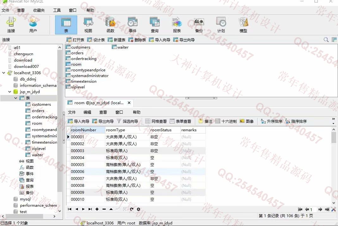The image size is (338, 226).
Task: Click the stop circle icon
Action: pyautogui.click(x=138, y=209)
